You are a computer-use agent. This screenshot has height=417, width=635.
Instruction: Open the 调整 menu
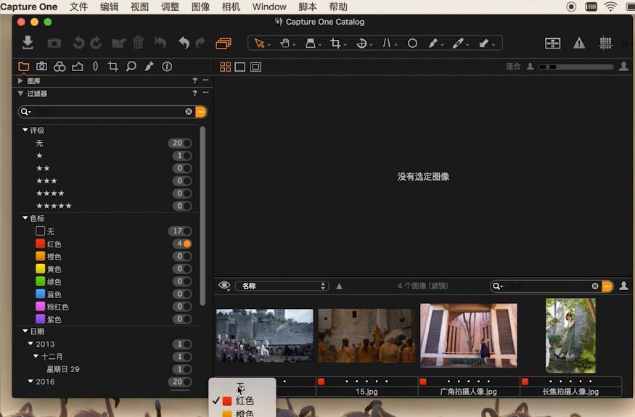170,7
